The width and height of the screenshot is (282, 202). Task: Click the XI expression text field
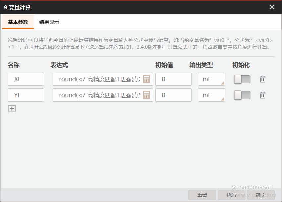[x=99, y=79]
